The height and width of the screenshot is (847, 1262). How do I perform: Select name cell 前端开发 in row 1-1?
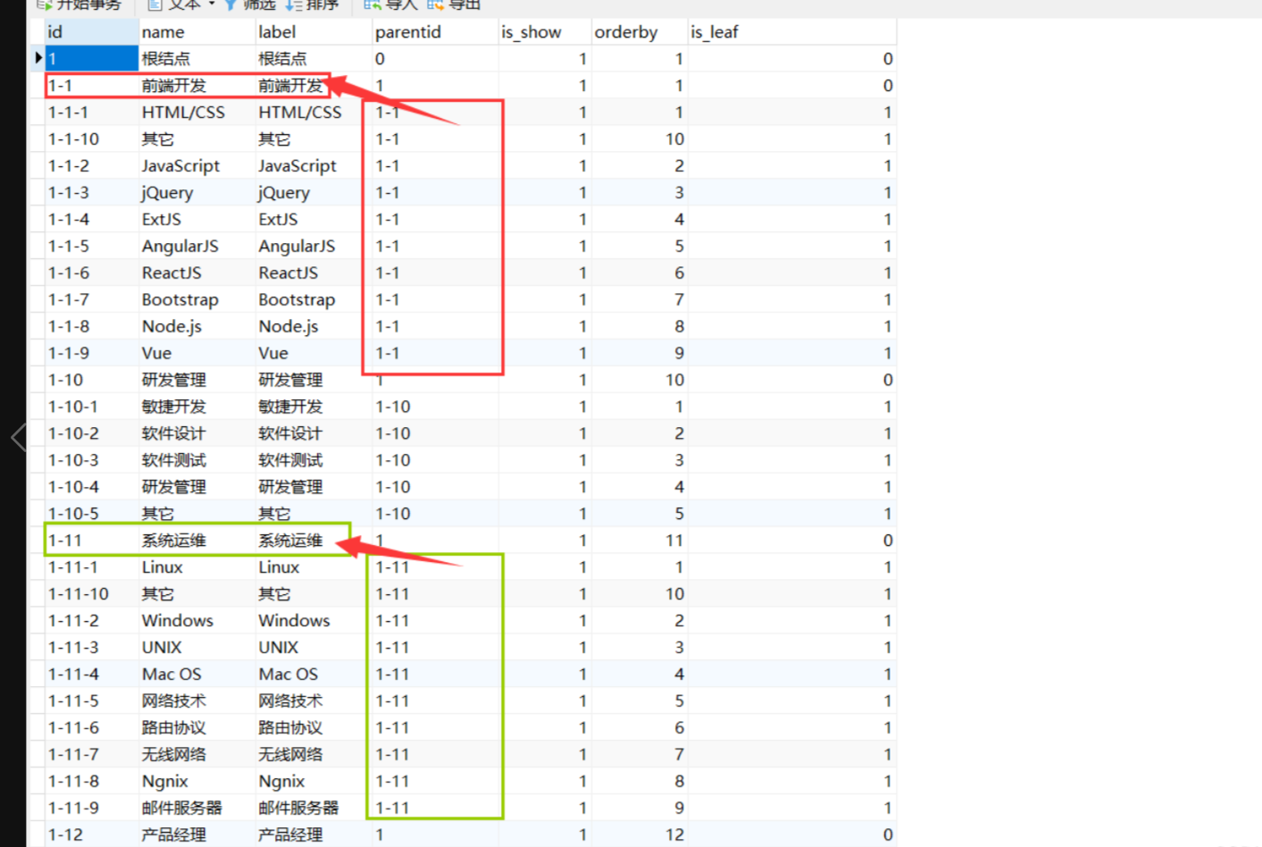point(196,86)
